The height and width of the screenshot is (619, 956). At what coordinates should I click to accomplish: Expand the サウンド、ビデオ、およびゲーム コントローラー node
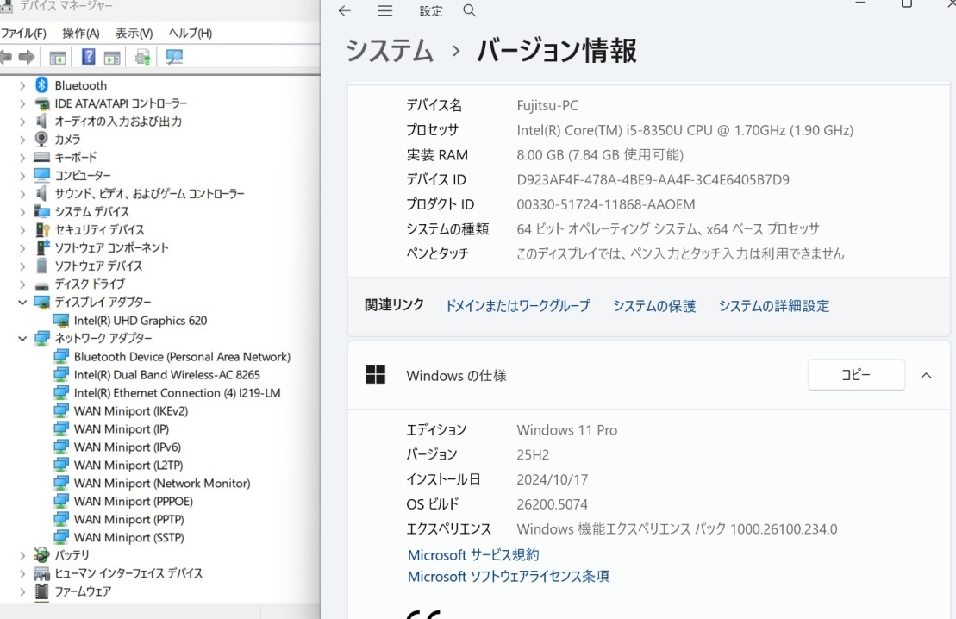(22, 194)
